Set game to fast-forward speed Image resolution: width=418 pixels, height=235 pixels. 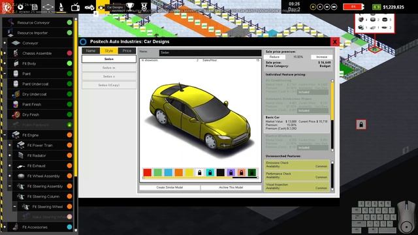click(x=327, y=7)
